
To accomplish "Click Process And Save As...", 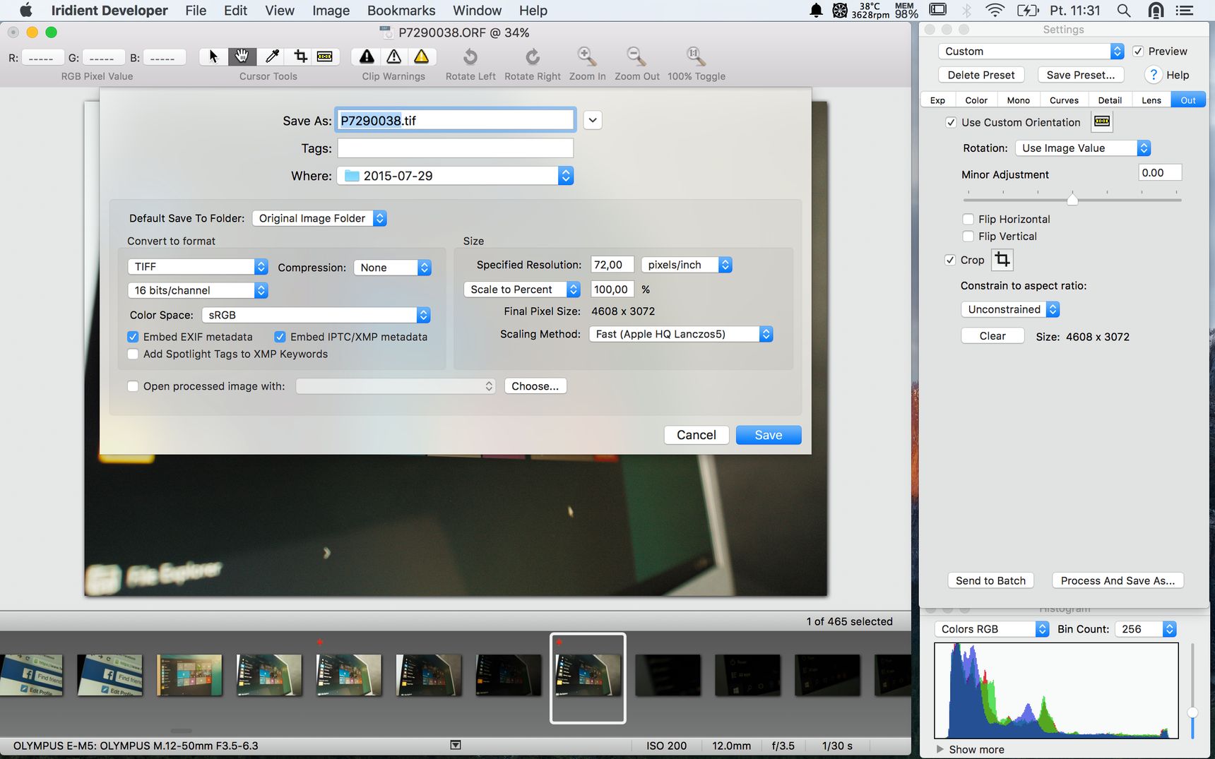I will 1118,580.
